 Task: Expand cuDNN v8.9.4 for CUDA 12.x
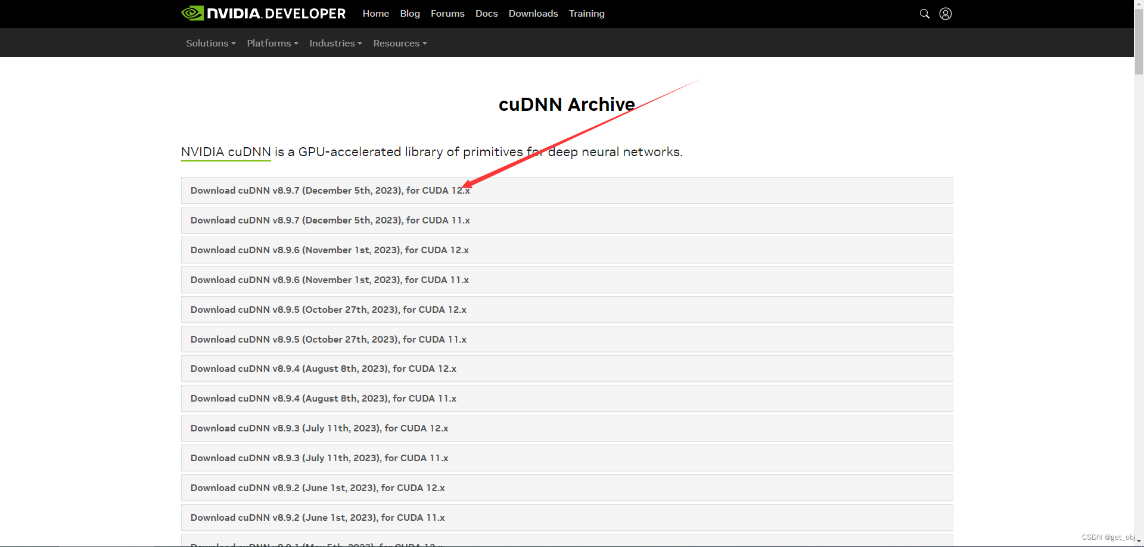567,369
